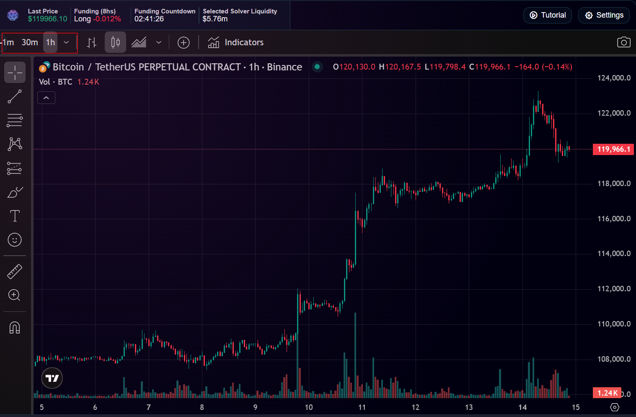Toggle magnet mode snapping
This screenshot has width=636, height=417.
(x=15, y=327)
